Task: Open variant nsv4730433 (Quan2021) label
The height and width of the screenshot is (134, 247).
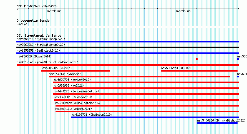Action: [x=66, y=74]
